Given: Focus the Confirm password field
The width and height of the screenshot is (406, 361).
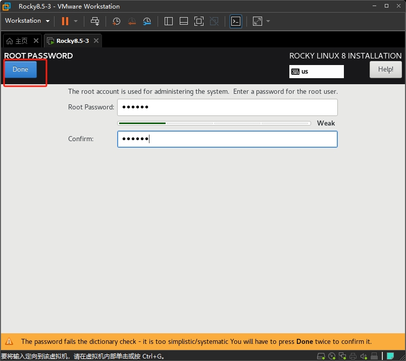Looking at the screenshot, I should click(x=227, y=139).
